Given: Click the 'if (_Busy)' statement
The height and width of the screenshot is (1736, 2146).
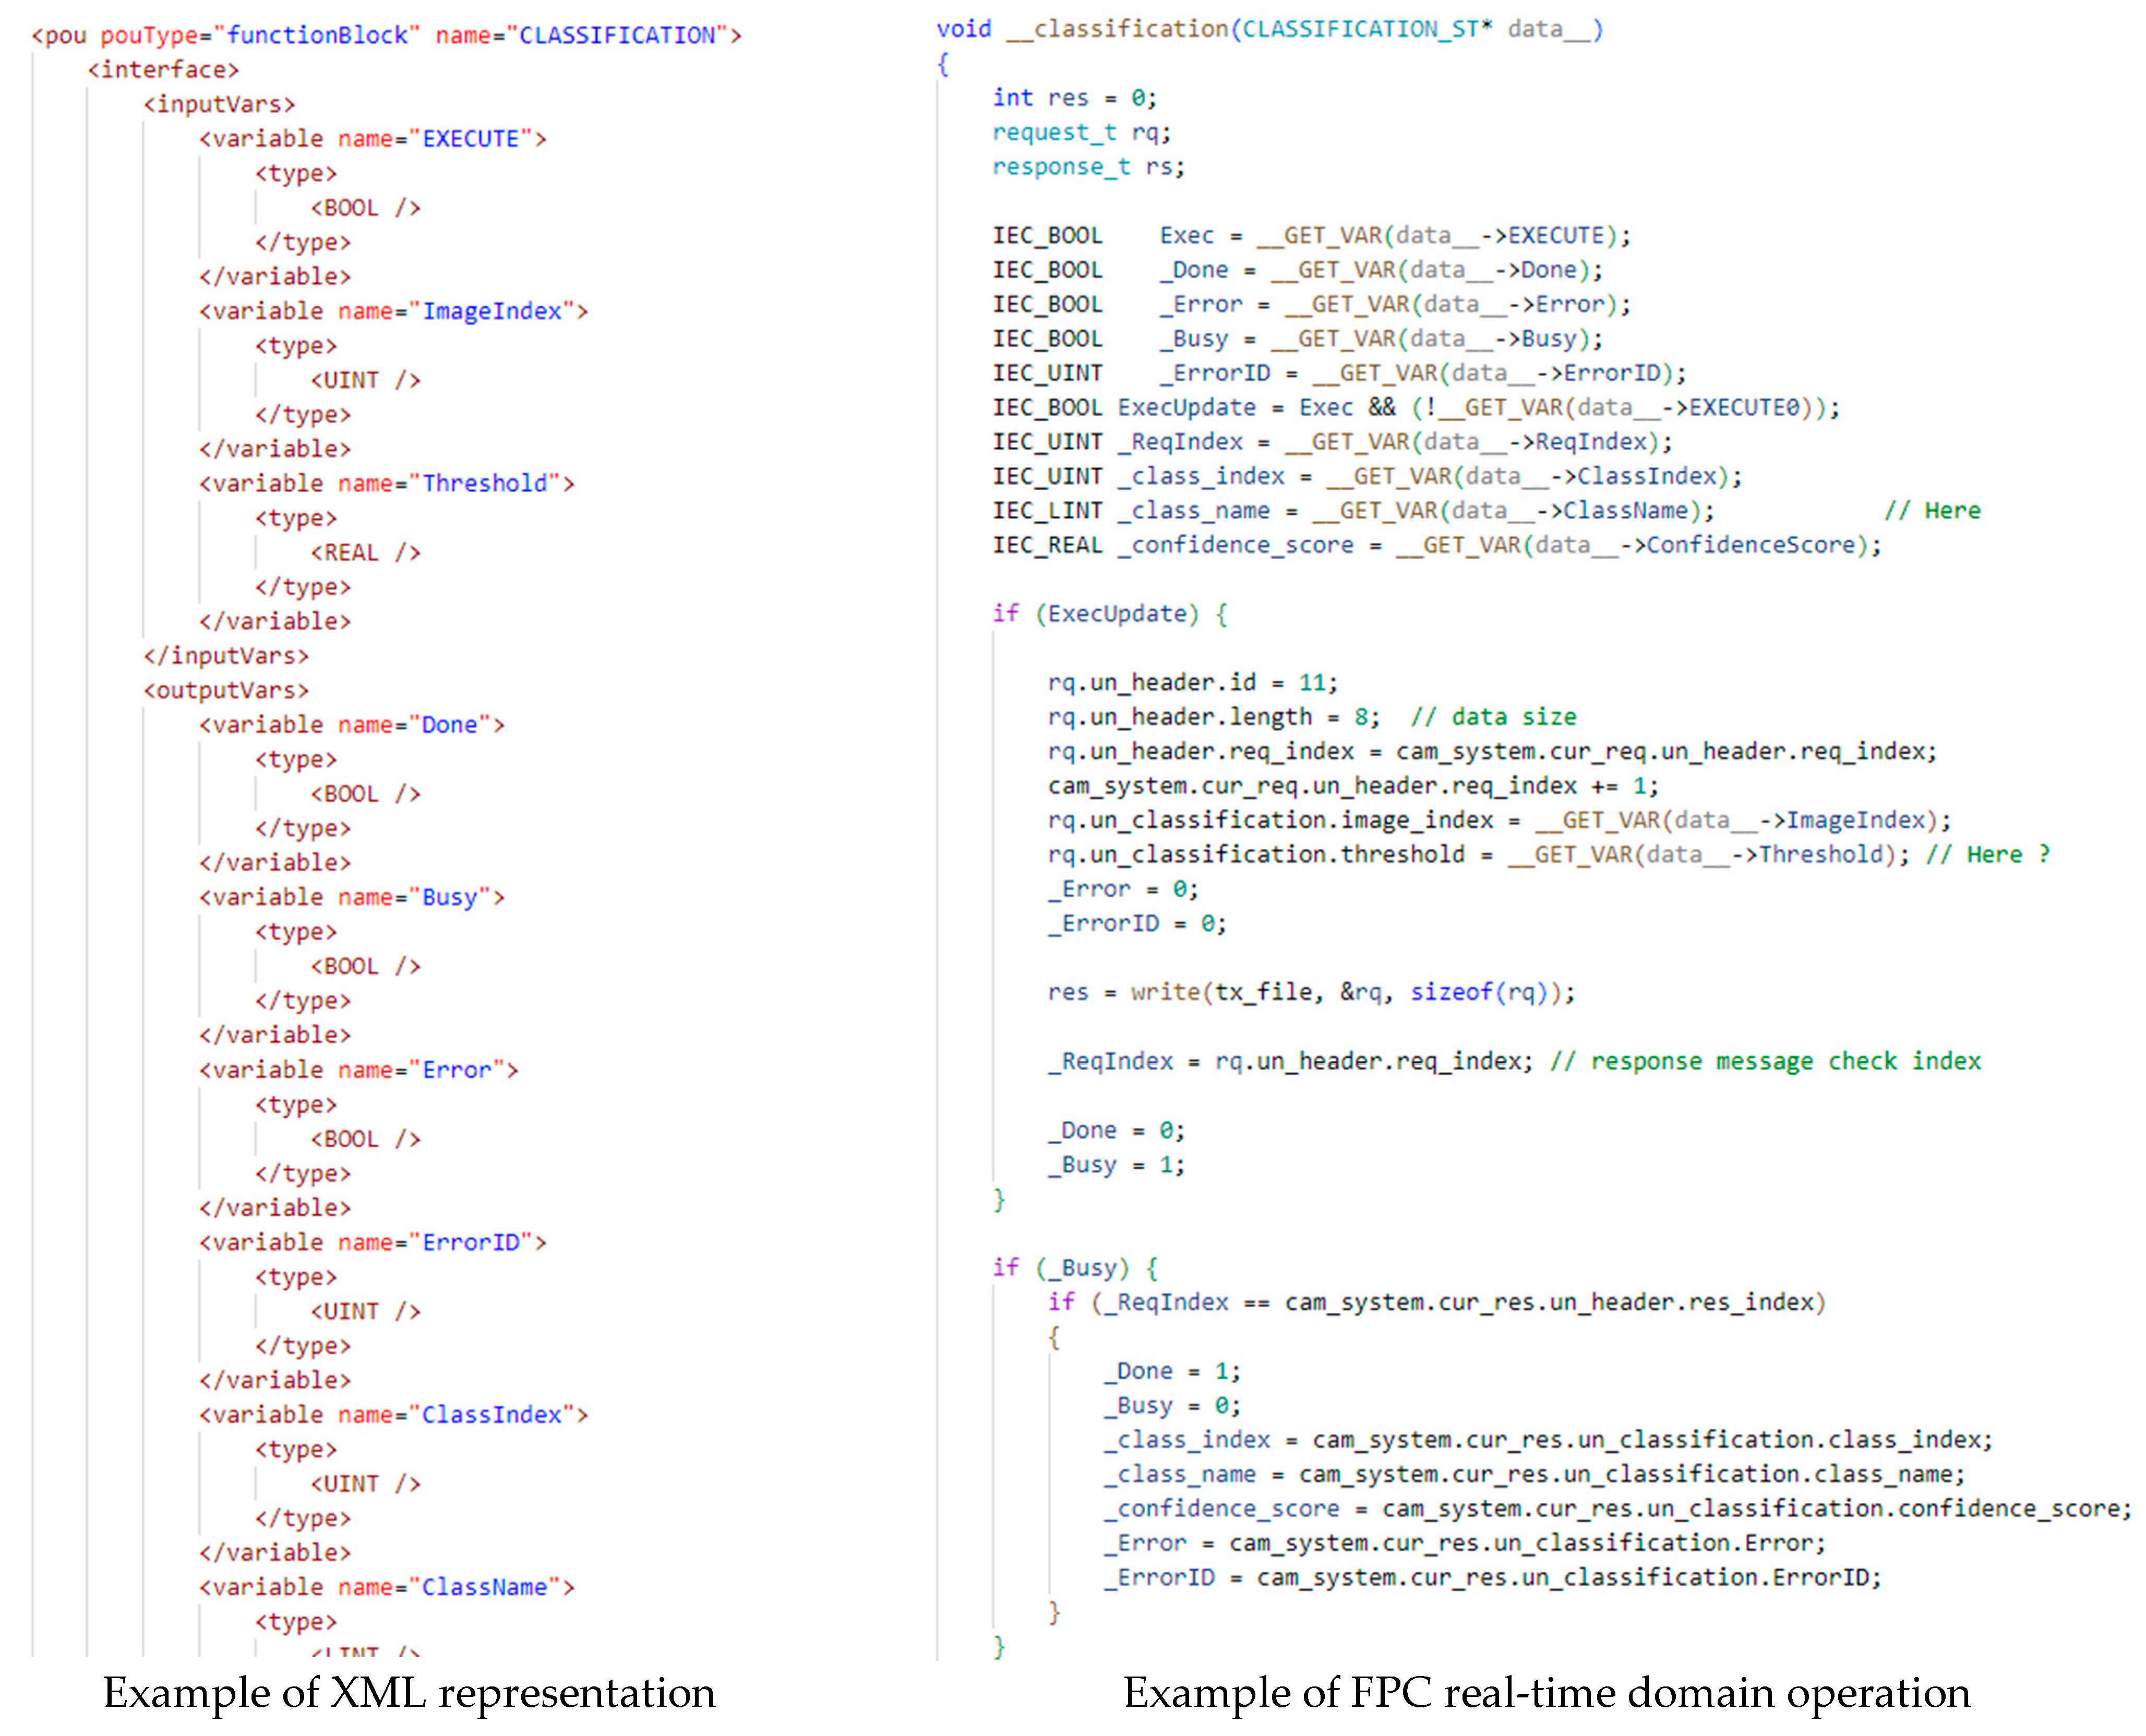Looking at the screenshot, I should (x=1061, y=1267).
